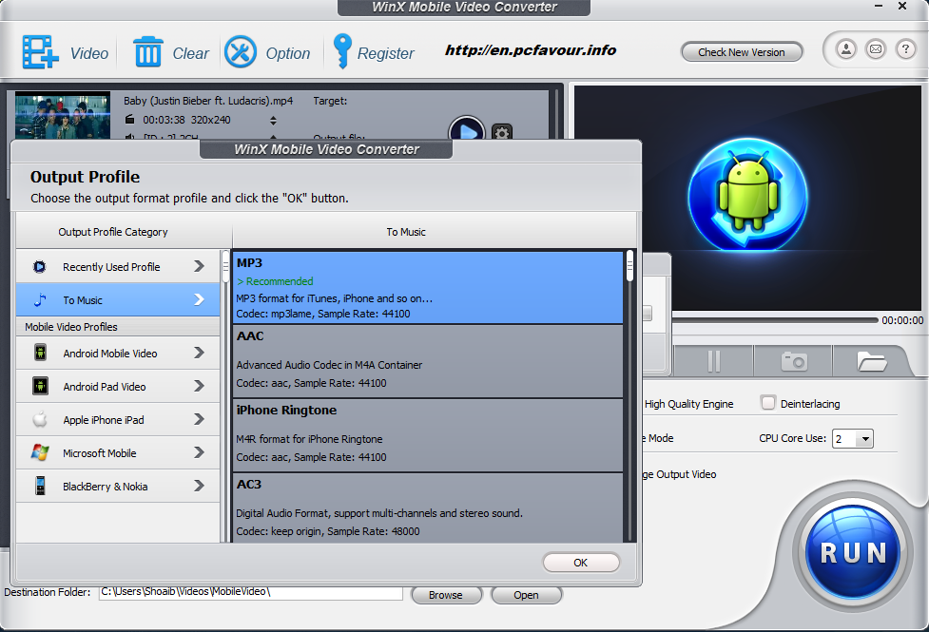This screenshot has height=632, width=929.
Task: Click the 00:03:38 320x240 info text
Action: coord(186,120)
